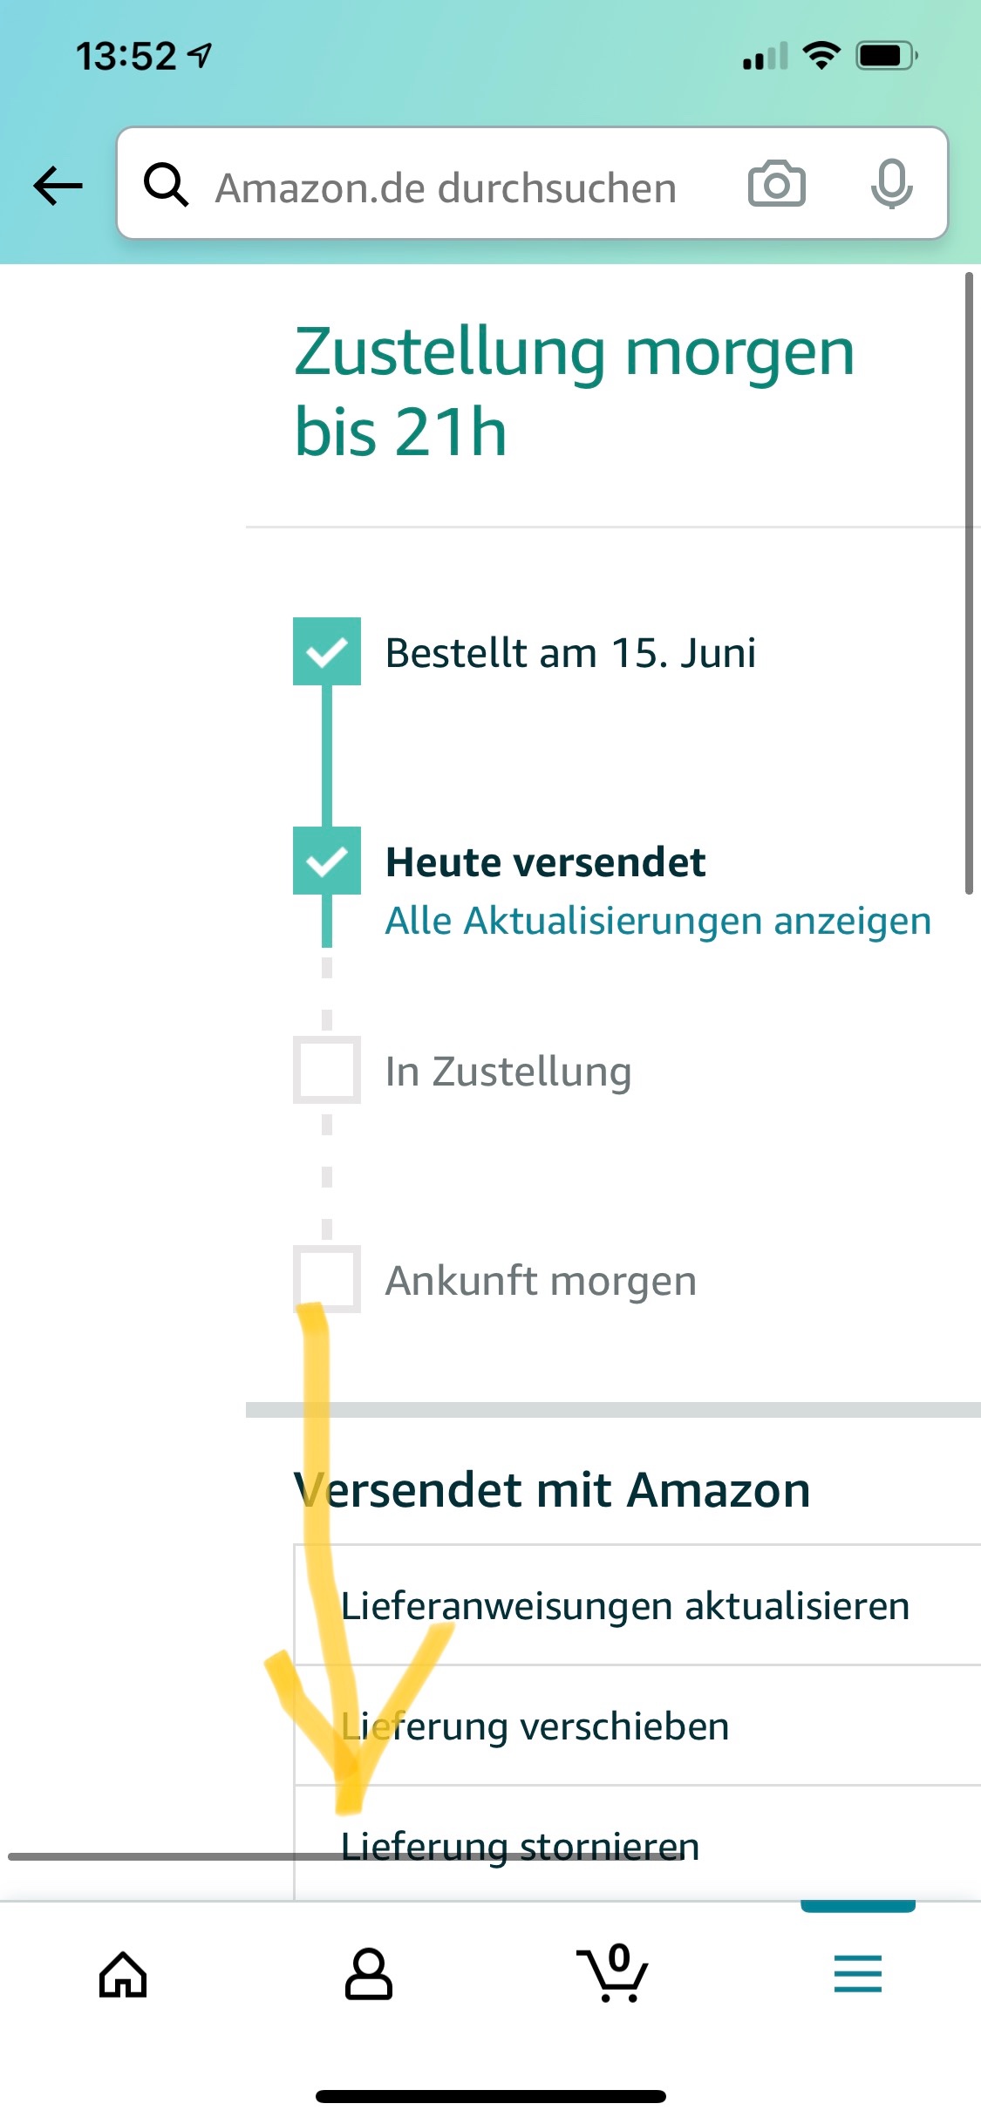Tap the empty 'Ankunft morgen' step box

click(x=327, y=1279)
